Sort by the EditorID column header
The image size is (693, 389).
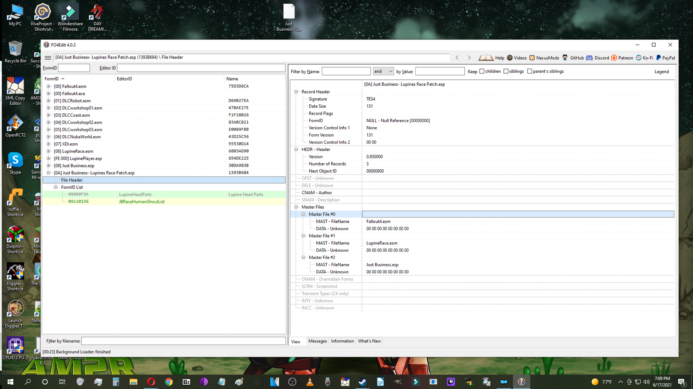(169, 79)
